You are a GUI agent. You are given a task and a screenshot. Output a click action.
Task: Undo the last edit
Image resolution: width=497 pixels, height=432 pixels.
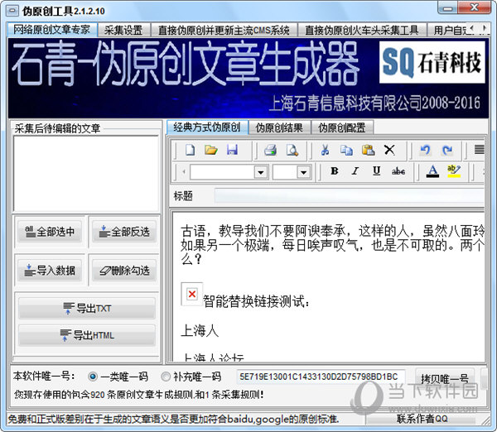(x=426, y=150)
